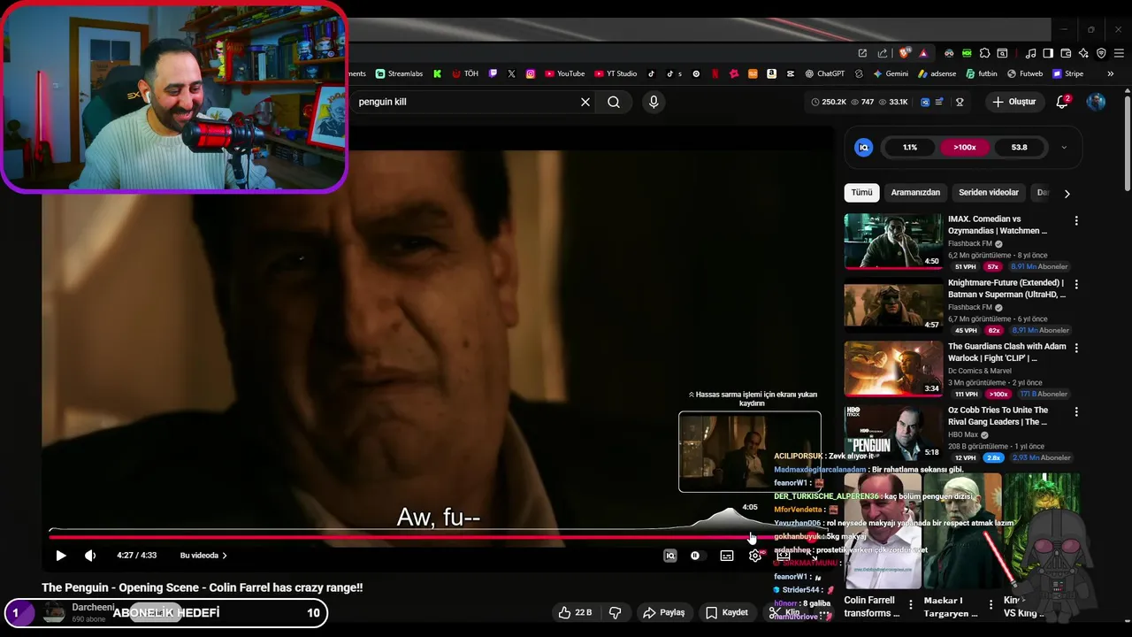The width and height of the screenshot is (1132, 637).
Task: Open menu for 'Knightmare-Future' video
Action: [1076, 284]
